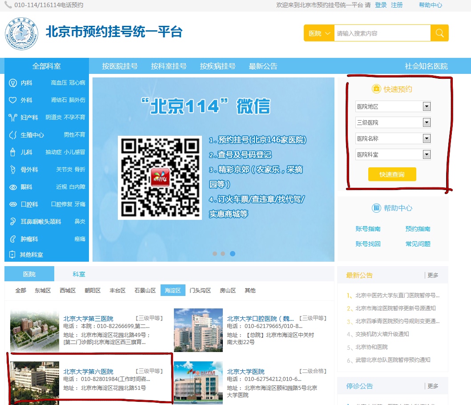Click the 快速查询 button

pyautogui.click(x=392, y=174)
